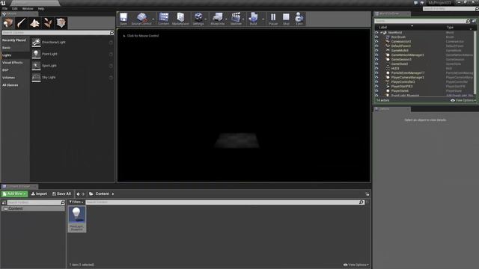This screenshot has width=479, height=269.
Task: Click World Outliner search magnifier icon
Action: (468, 21)
